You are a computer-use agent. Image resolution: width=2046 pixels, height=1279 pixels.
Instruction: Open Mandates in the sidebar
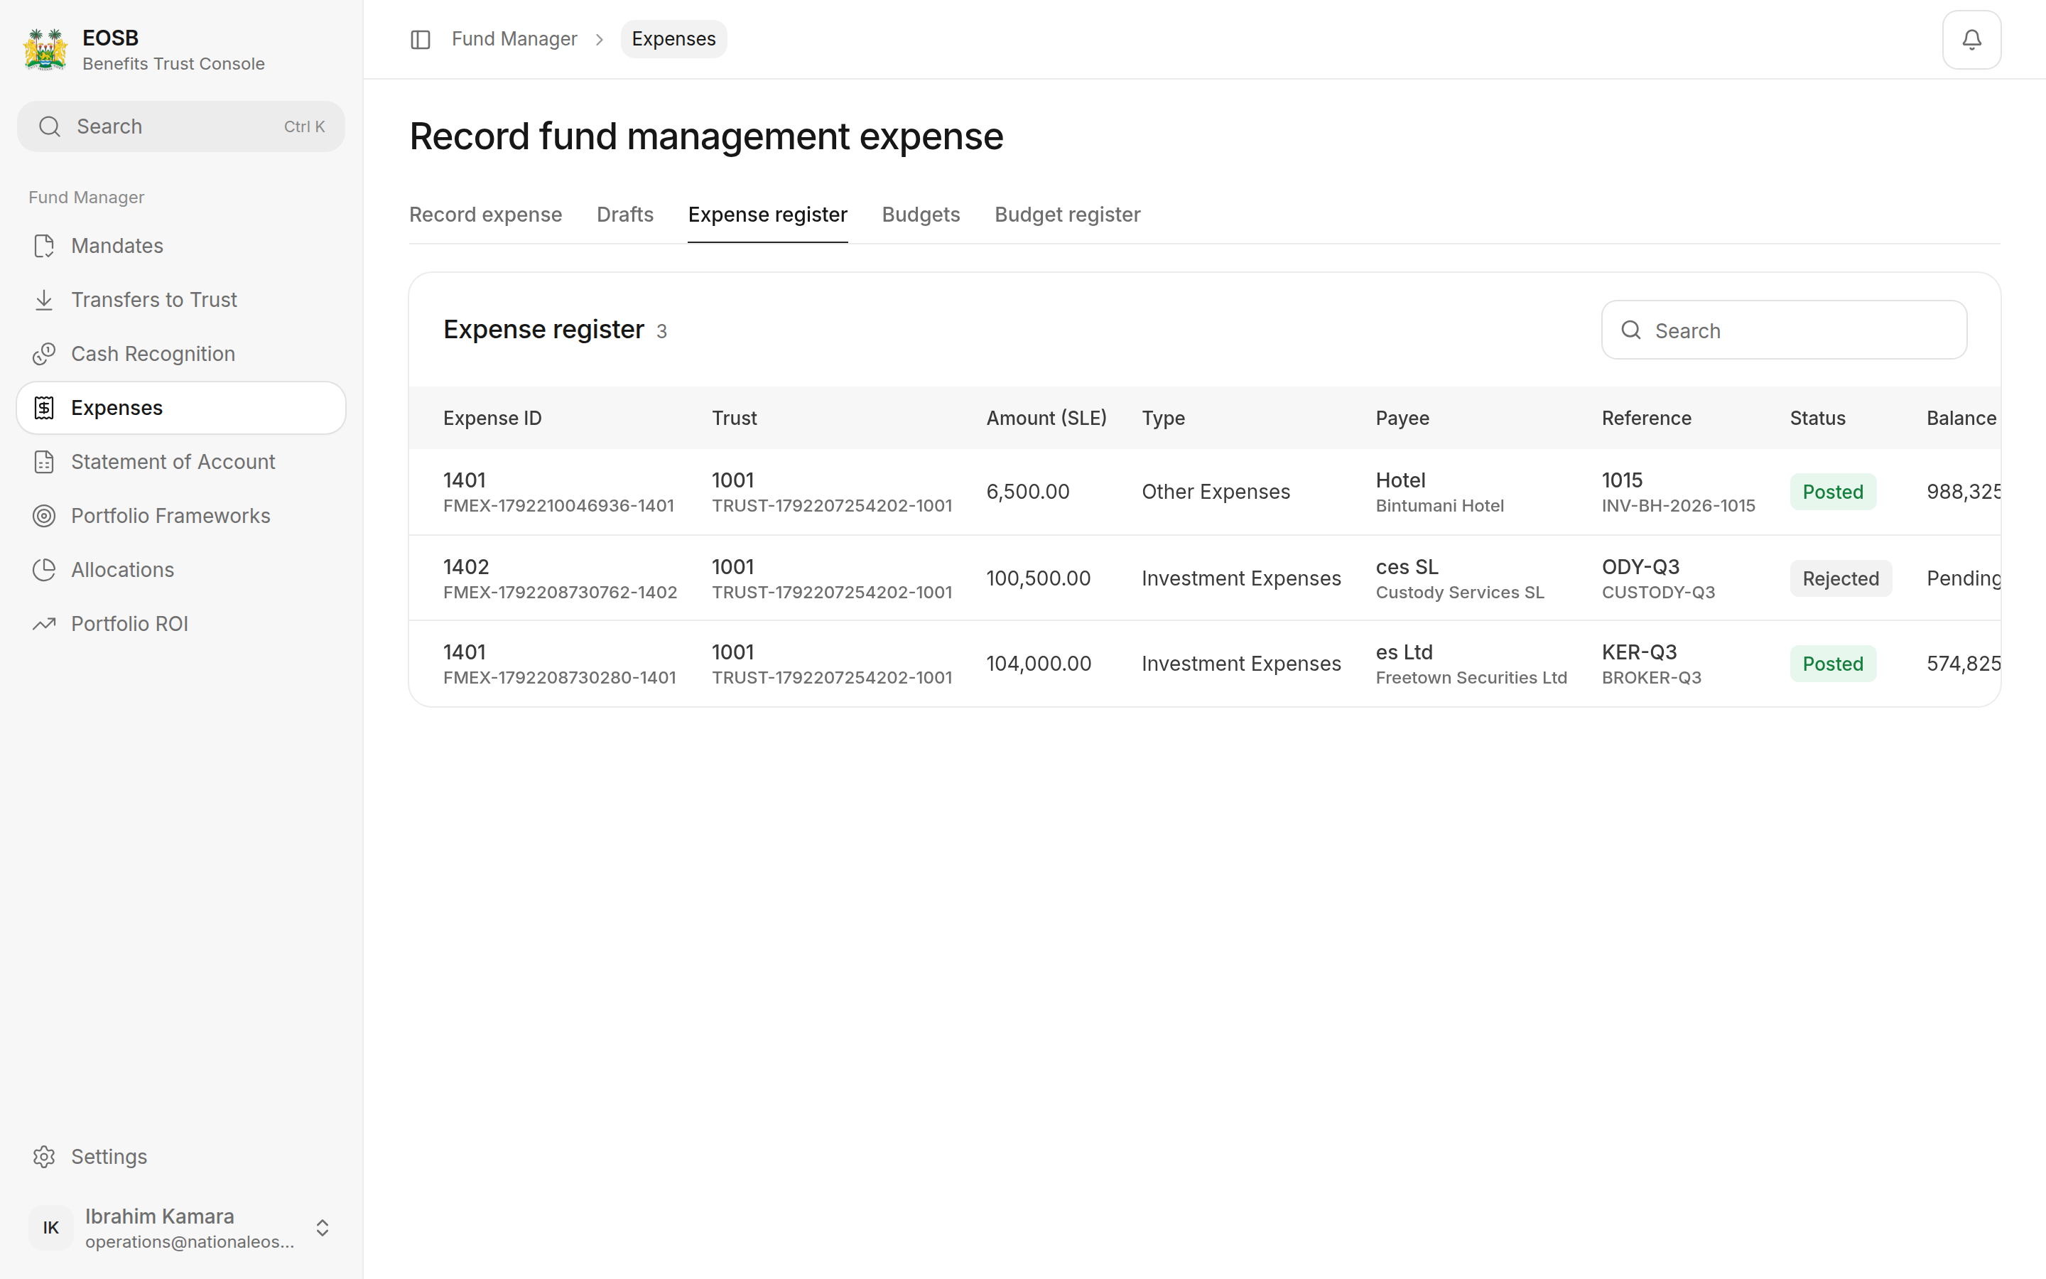(x=181, y=246)
